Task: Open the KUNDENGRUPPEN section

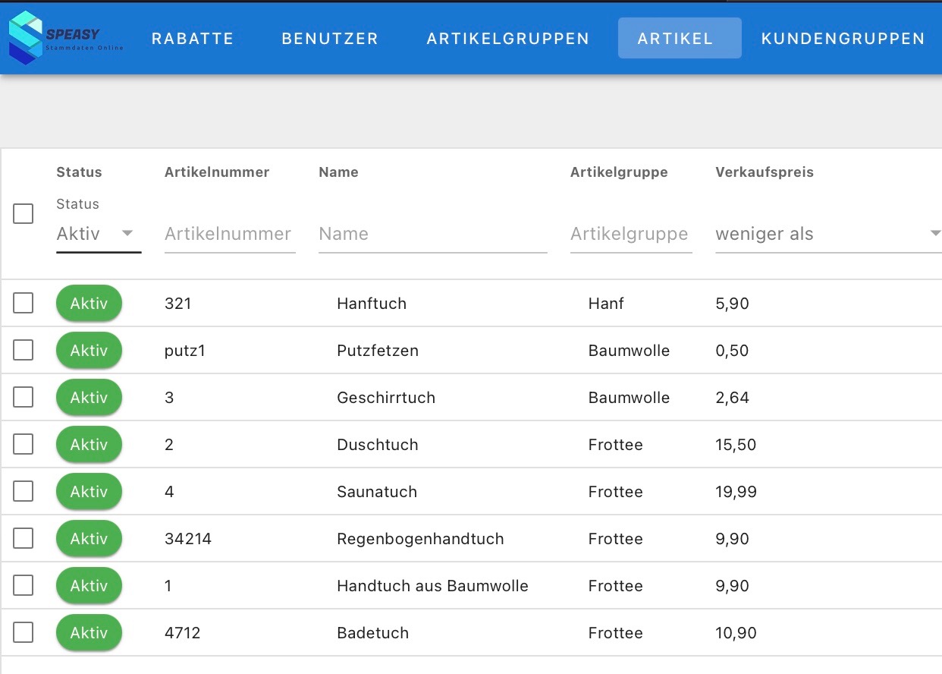Action: click(843, 38)
